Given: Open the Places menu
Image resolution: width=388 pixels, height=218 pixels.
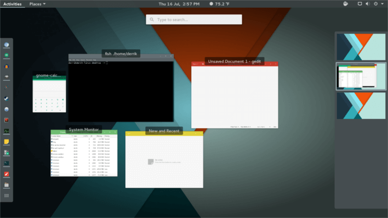Looking at the screenshot, I should tap(37, 4).
